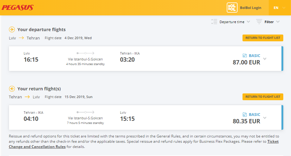The width and height of the screenshot is (291, 156).
Task: Click BolBol Login
Action: [x=251, y=8]
